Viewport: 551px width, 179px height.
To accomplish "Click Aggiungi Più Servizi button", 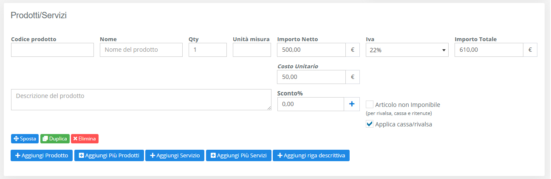I will click(238, 156).
